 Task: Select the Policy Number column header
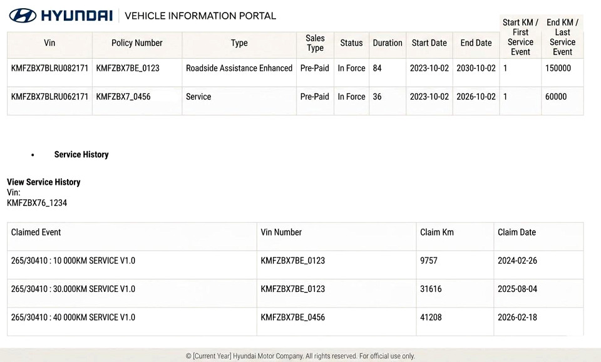click(137, 43)
